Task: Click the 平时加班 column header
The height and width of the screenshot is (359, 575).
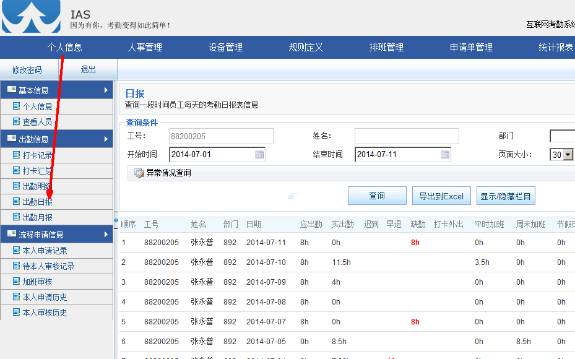Action: click(x=489, y=225)
